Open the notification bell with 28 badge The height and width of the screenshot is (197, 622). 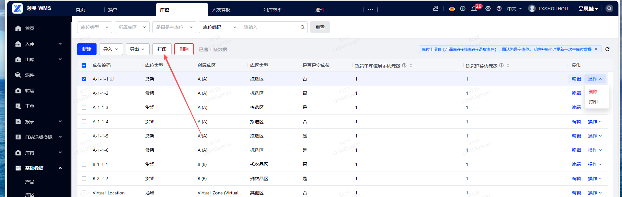tap(474, 9)
